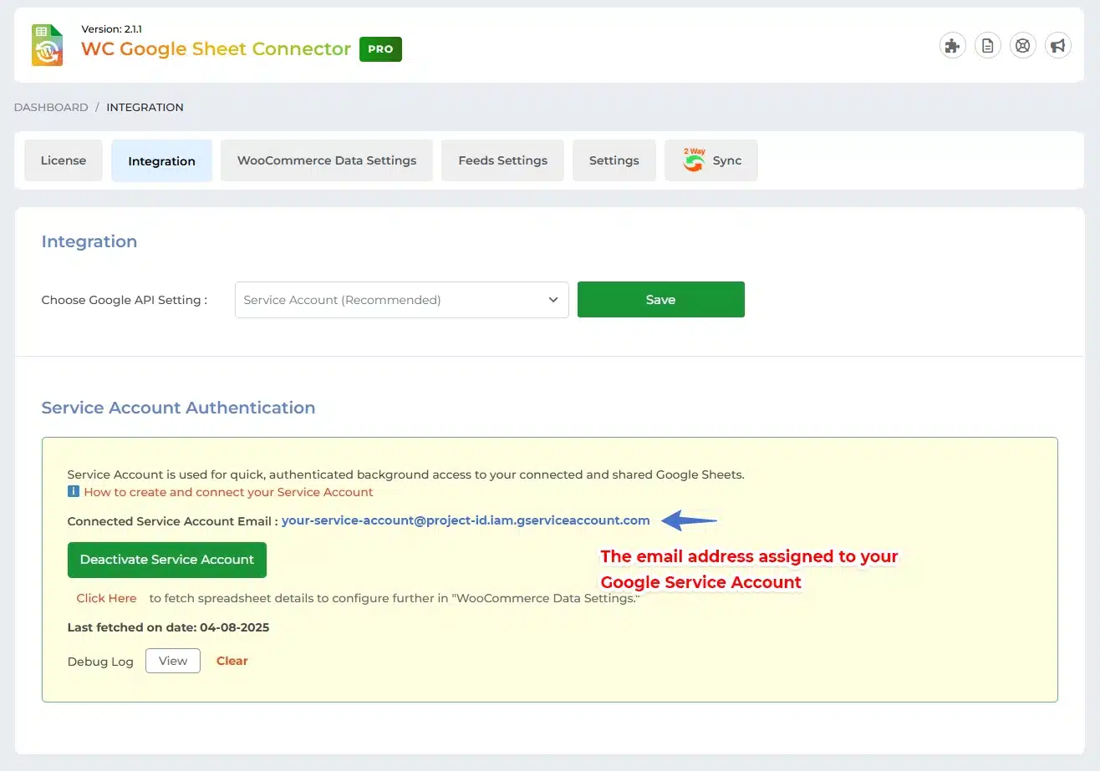1100x771 pixels.
Task: Navigate to DASHBOARD in the breadcrumb
Action: click(51, 107)
